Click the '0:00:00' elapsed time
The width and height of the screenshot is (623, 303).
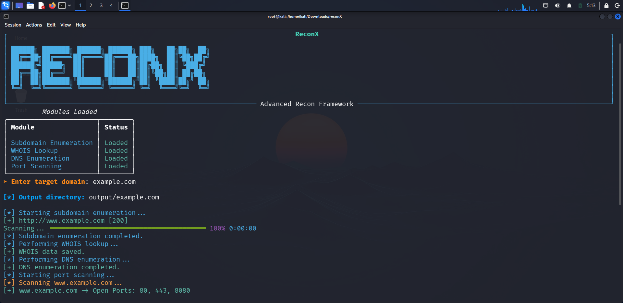tap(243, 228)
